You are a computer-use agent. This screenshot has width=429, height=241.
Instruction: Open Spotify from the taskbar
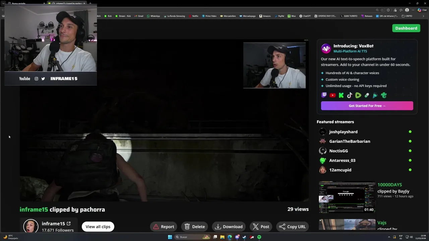click(x=259, y=237)
